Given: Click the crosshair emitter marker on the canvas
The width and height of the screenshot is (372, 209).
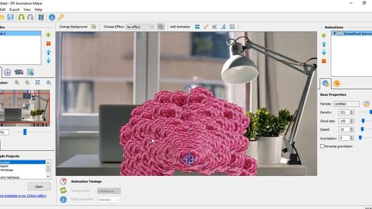Looking at the screenshot, I should tap(189, 159).
